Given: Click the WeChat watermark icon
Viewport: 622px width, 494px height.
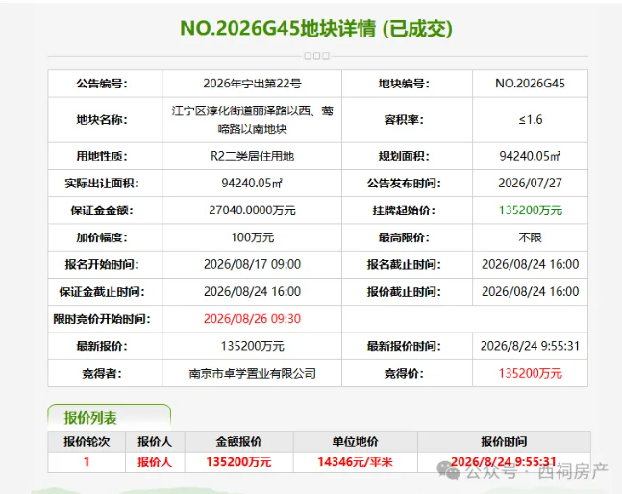Looking at the screenshot, I should click(x=448, y=470).
